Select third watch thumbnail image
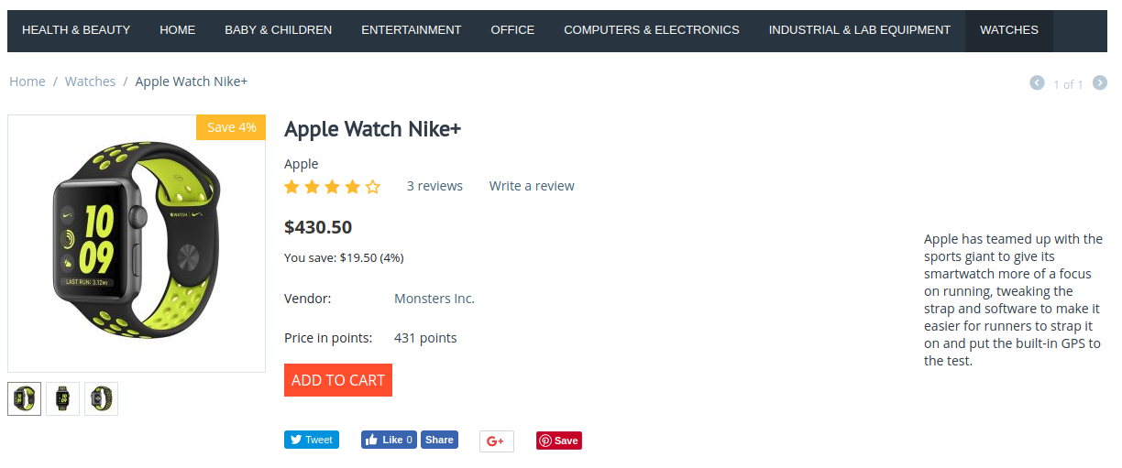 coord(101,398)
